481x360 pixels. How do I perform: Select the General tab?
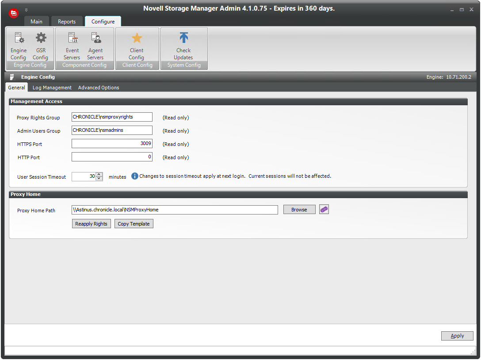pos(16,88)
